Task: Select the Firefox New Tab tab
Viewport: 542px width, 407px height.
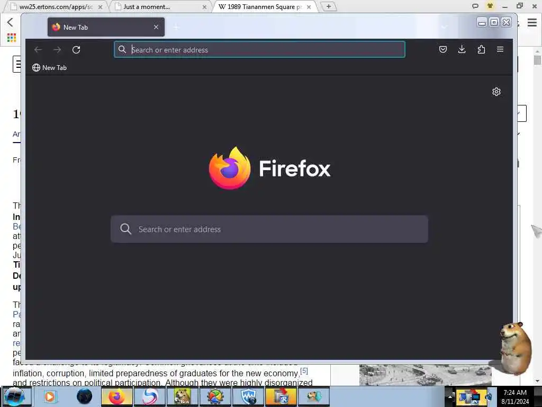Action: tap(106, 27)
